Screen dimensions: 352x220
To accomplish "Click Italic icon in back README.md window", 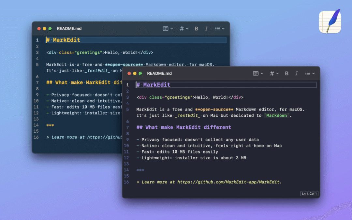I will (206, 28).
